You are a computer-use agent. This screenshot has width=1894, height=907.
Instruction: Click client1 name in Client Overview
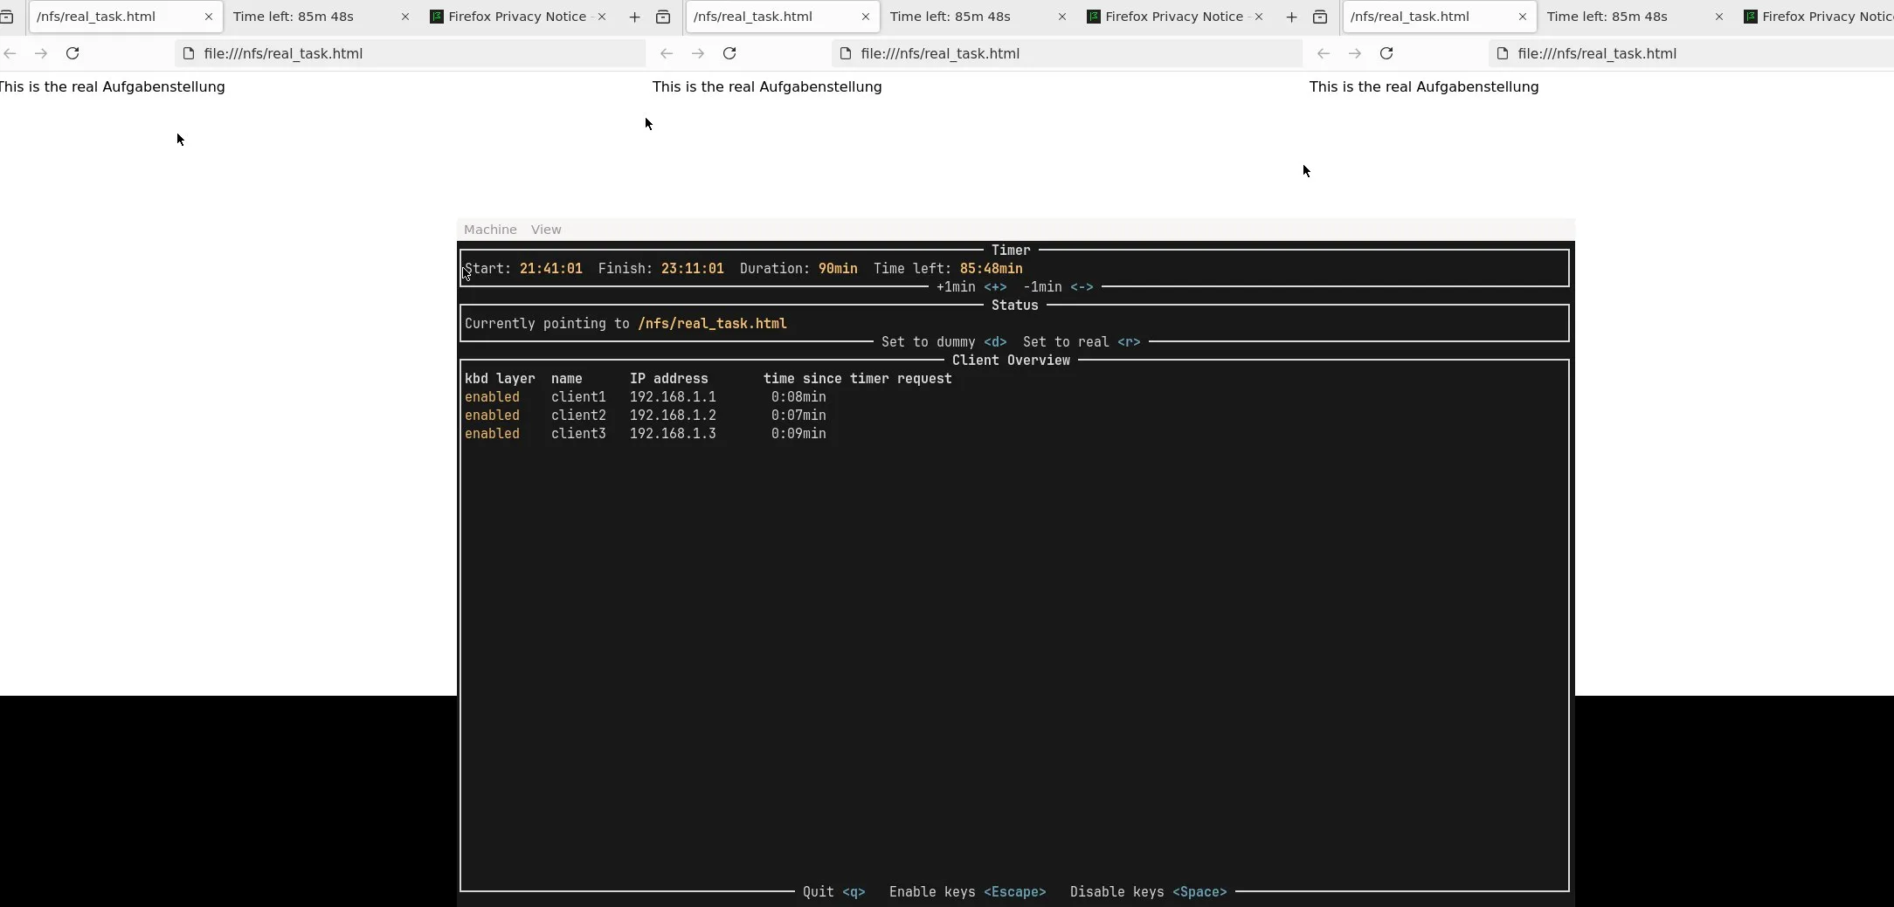(578, 397)
